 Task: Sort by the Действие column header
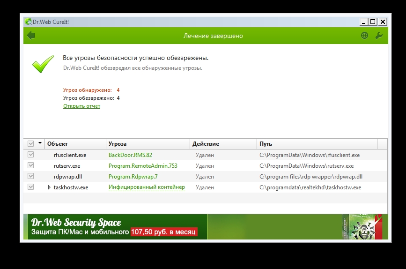[x=223, y=144]
